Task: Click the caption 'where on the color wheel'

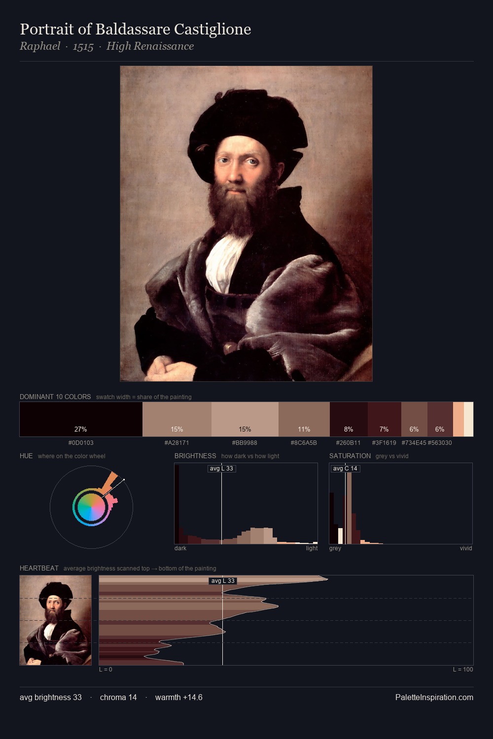Action: point(71,456)
